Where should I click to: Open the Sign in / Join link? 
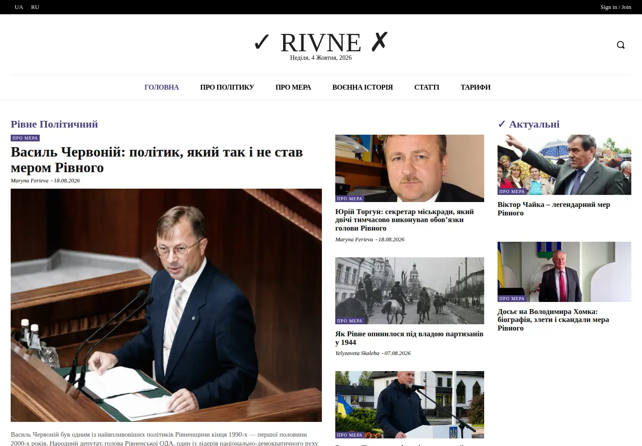point(616,7)
